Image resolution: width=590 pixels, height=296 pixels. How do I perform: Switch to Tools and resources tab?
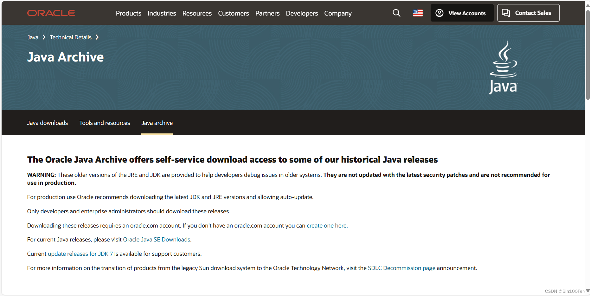click(105, 123)
